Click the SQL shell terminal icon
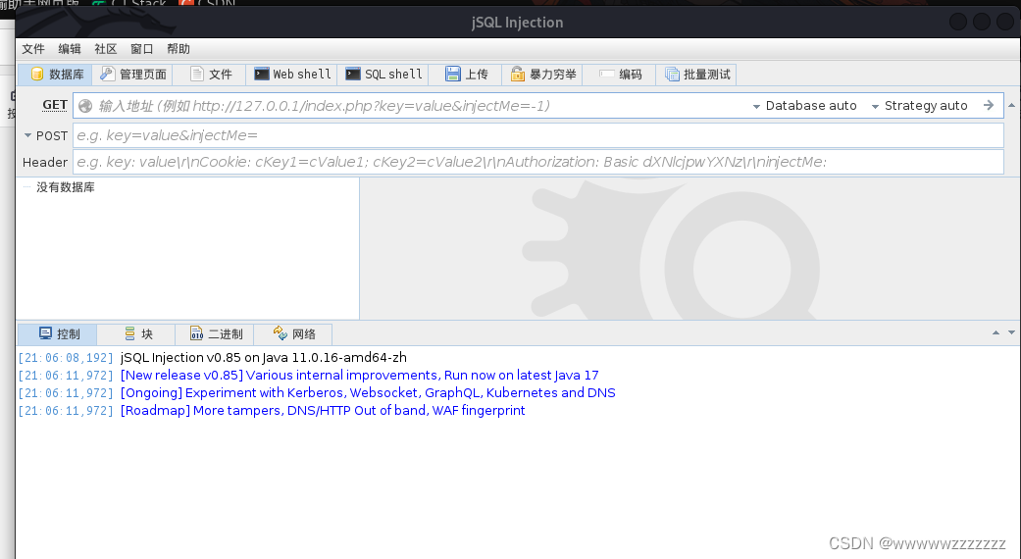 coord(352,74)
